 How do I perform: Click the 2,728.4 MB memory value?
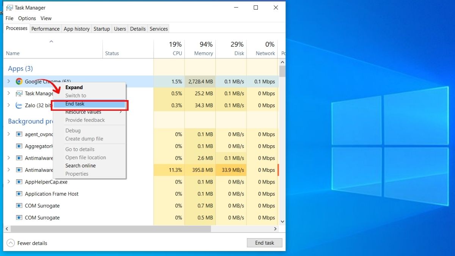tap(201, 82)
